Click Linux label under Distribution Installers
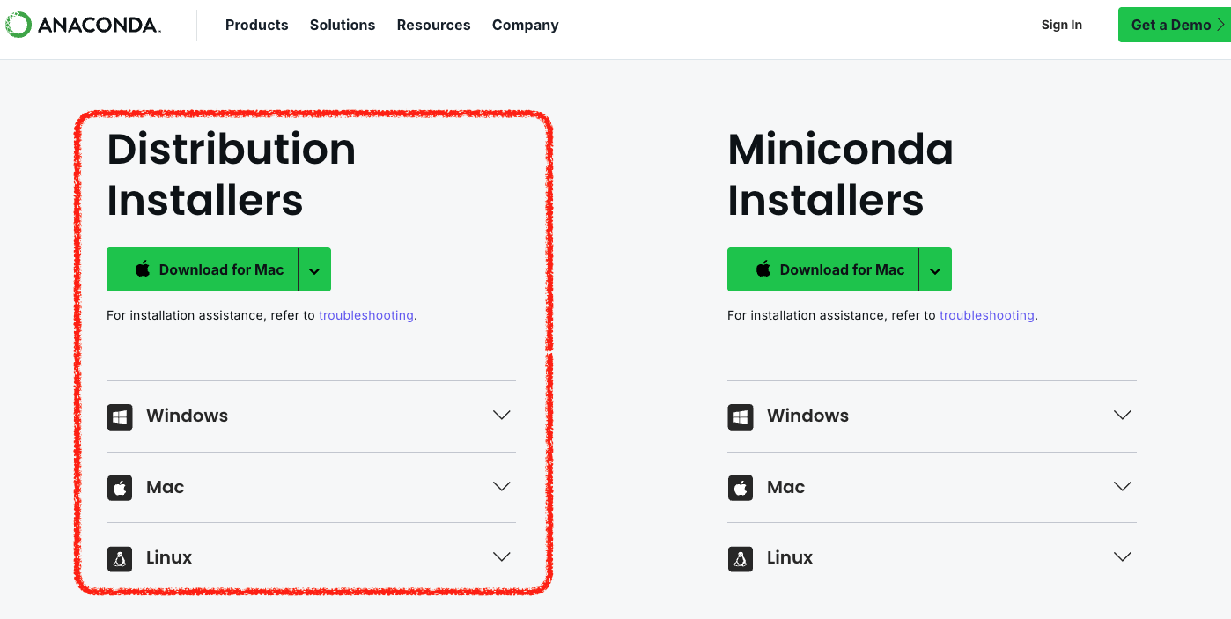Viewport: 1231px width, 619px height. click(x=169, y=557)
